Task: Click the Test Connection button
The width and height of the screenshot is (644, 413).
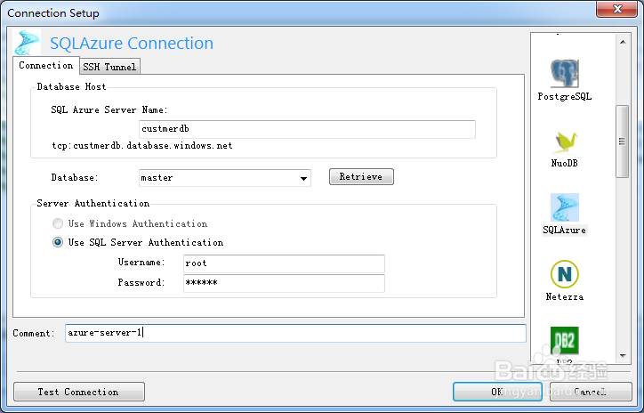Action: [x=79, y=392]
